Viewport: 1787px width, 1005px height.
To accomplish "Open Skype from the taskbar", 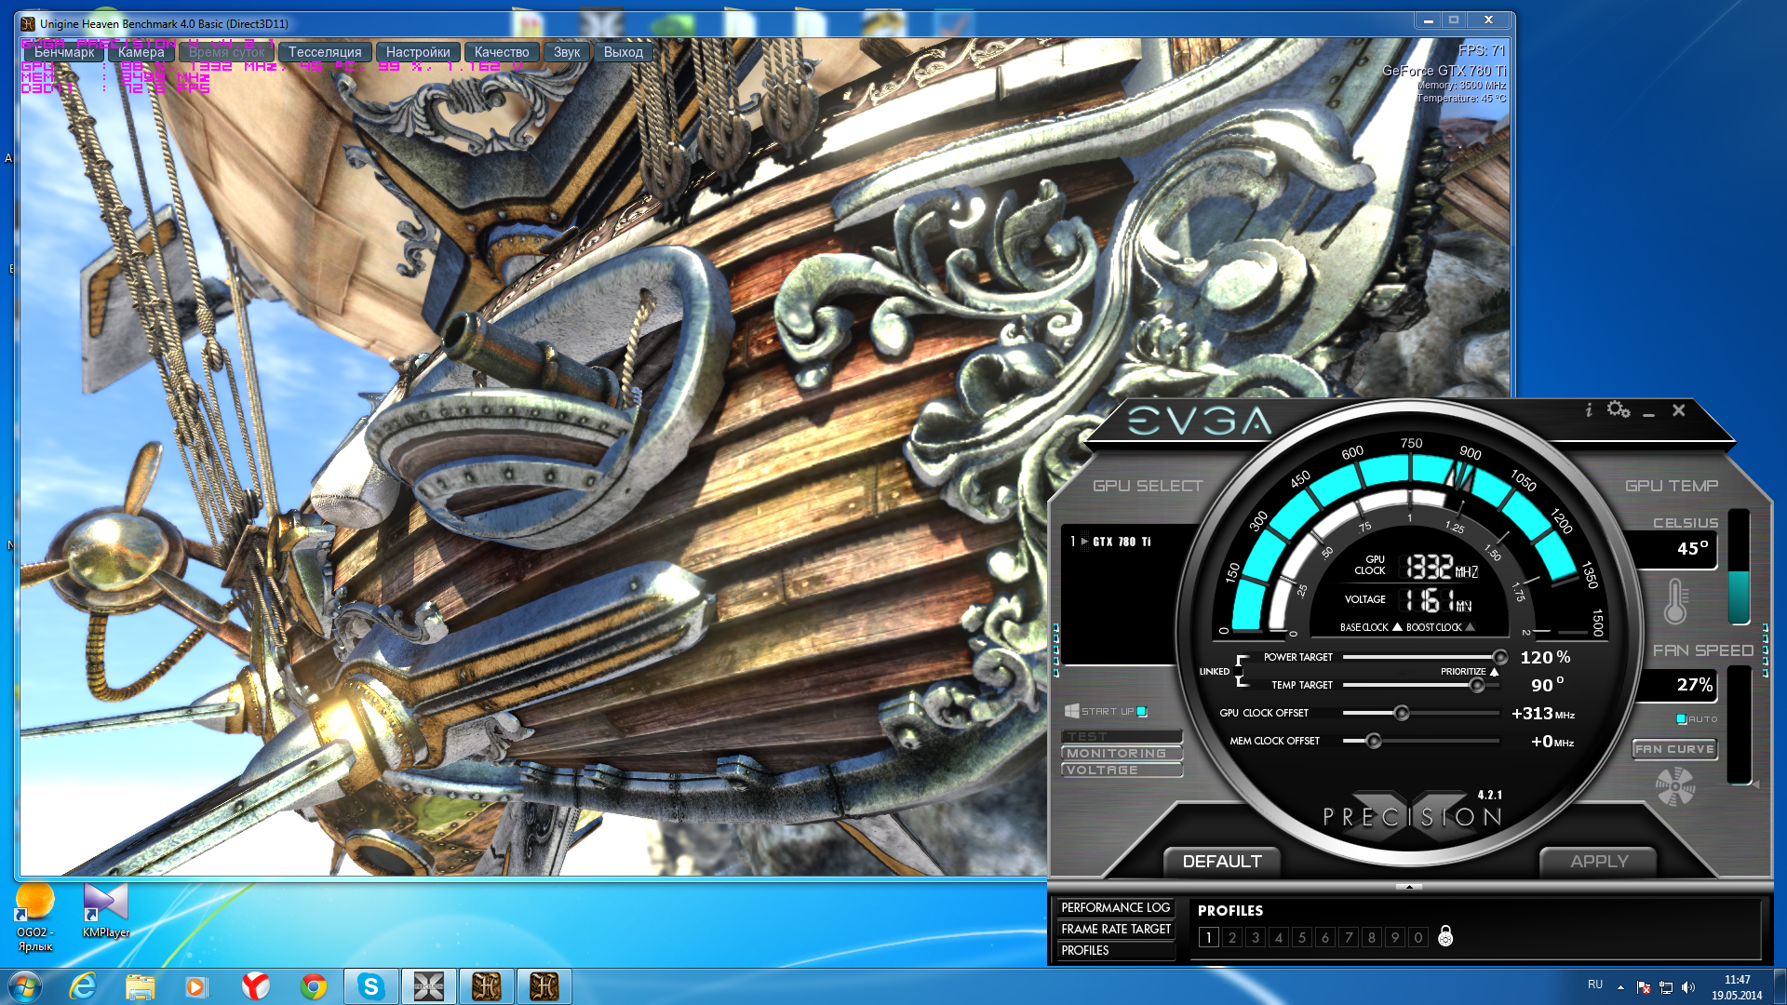I will click(x=370, y=985).
